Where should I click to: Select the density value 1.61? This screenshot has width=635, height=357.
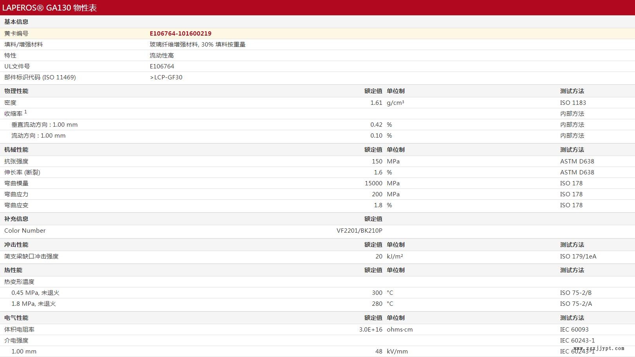[376, 103]
